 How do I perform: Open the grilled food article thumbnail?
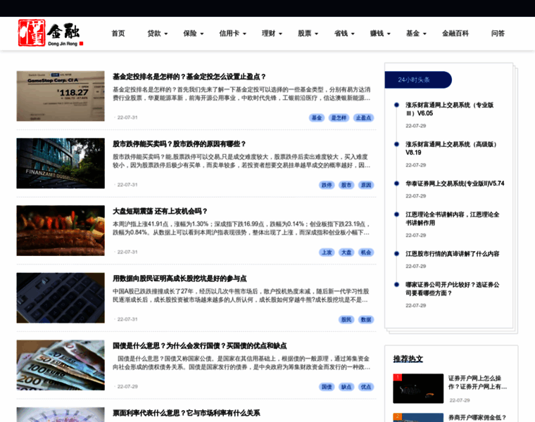point(61,230)
